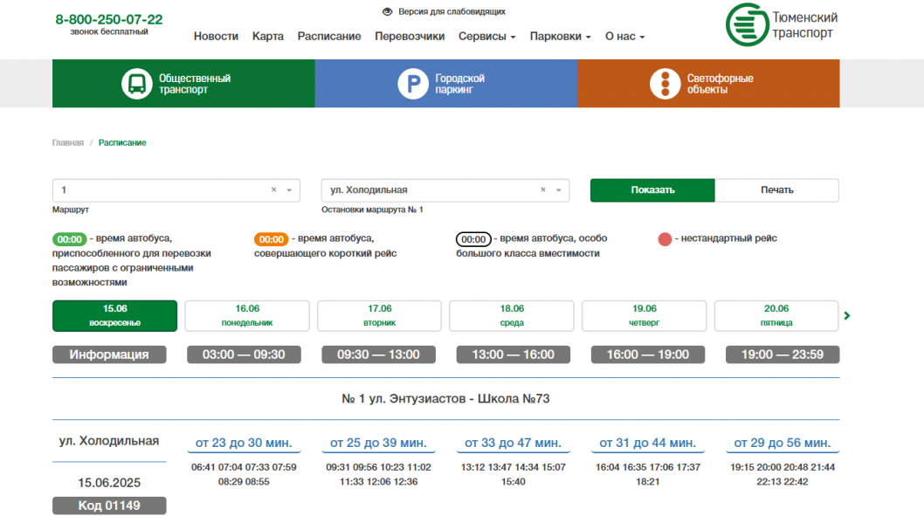The image size is (924, 516).
Task: Open the Расписание menu item
Action: click(x=329, y=37)
